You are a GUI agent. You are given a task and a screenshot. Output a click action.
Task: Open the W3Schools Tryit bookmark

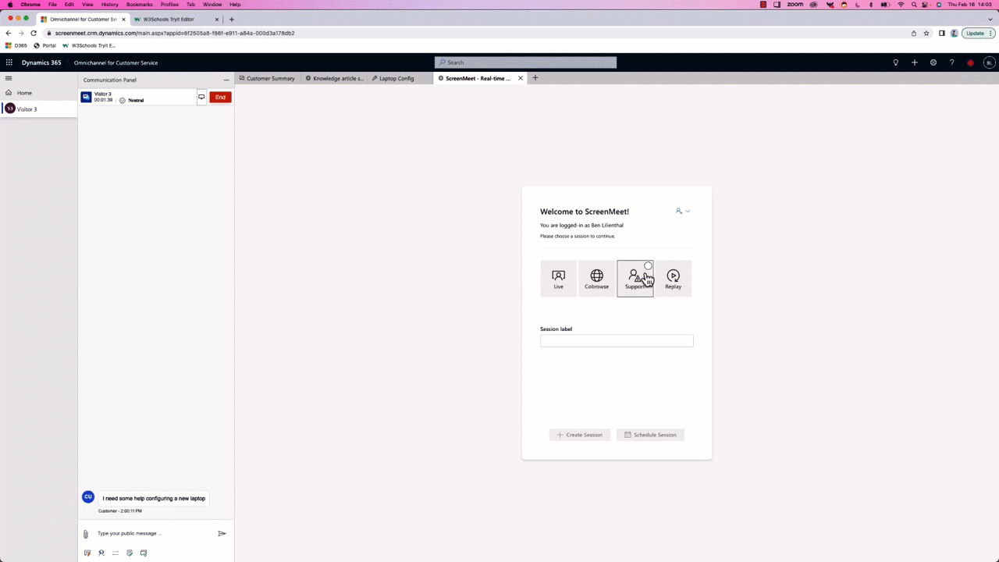point(89,45)
